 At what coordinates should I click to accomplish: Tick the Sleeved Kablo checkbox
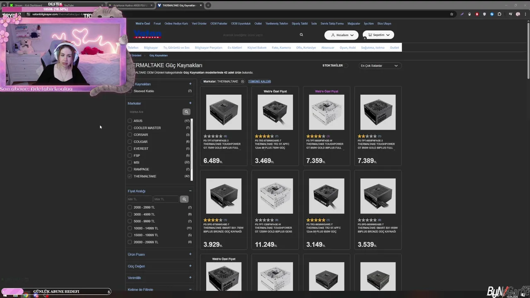(130, 91)
